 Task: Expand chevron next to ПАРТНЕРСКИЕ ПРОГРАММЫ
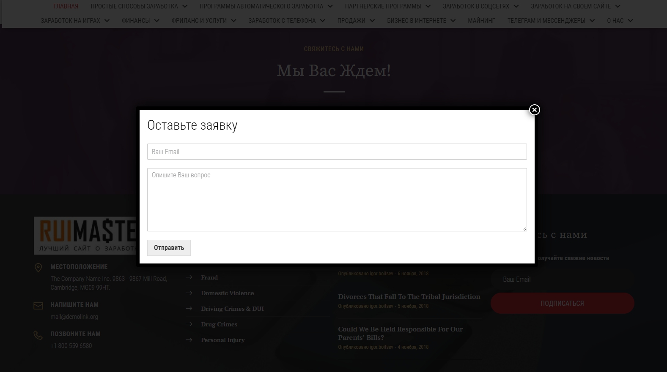[428, 6]
